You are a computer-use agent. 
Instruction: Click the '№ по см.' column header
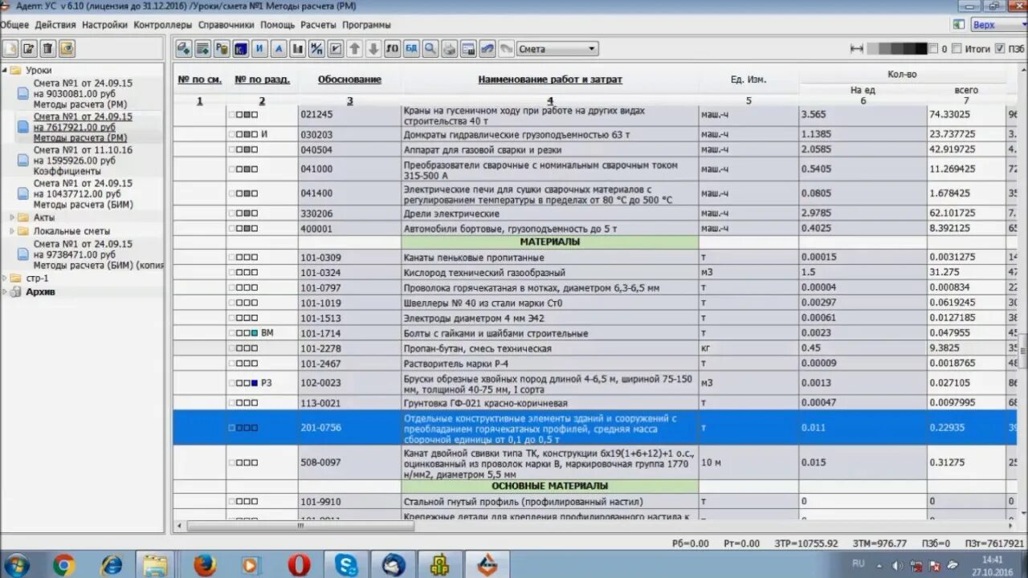[199, 79]
